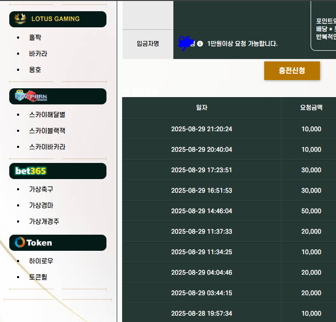336x322 pixels.
Task: Click the 1만원이상 요청 가능합니다 notice text
Action: pos(242,44)
